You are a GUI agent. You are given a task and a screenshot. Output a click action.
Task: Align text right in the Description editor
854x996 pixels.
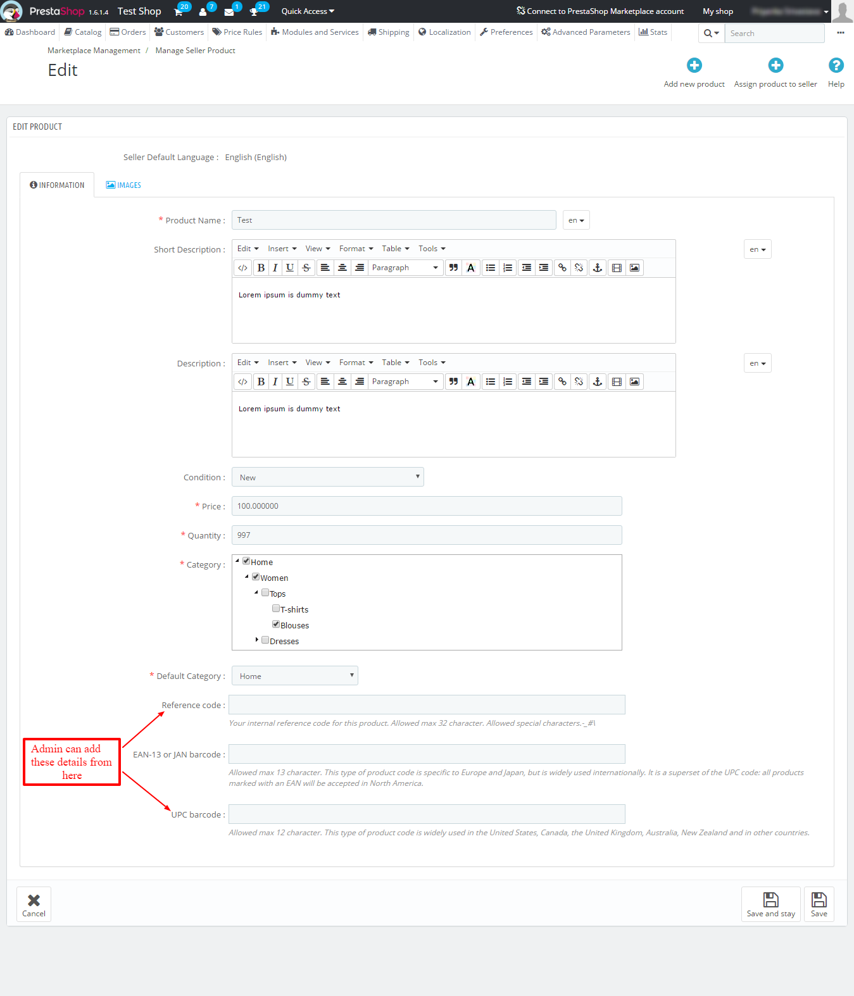coord(360,382)
